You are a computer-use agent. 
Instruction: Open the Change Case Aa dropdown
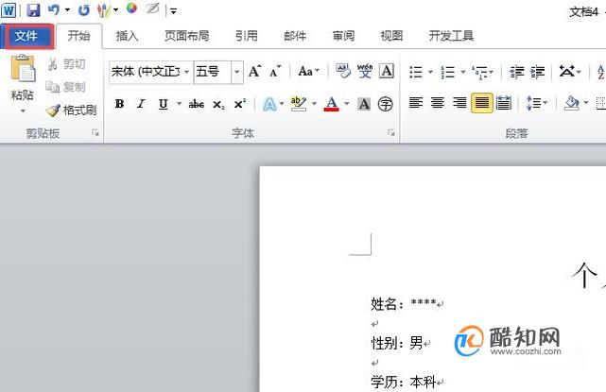[308, 72]
